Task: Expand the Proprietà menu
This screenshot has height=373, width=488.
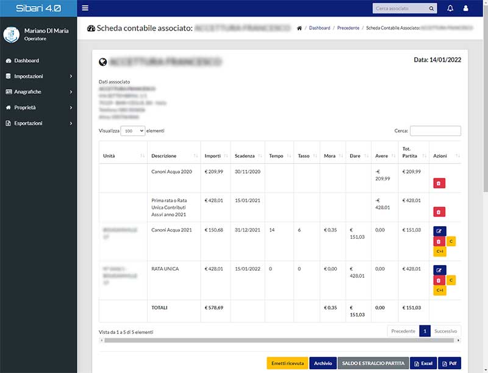Action: coord(38,107)
